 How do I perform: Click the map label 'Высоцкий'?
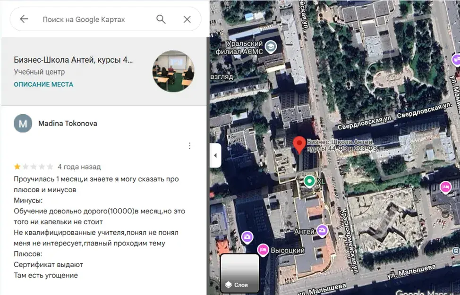pos(288,251)
